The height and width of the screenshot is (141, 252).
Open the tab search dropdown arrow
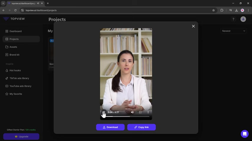tap(3, 3)
